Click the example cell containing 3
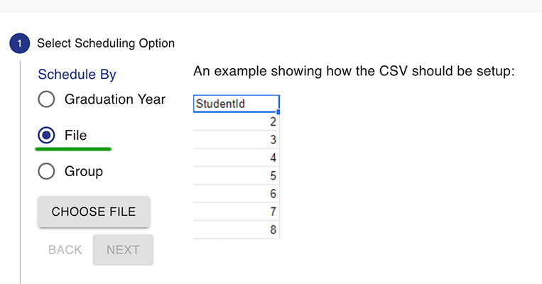 click(x=236, y=140)
